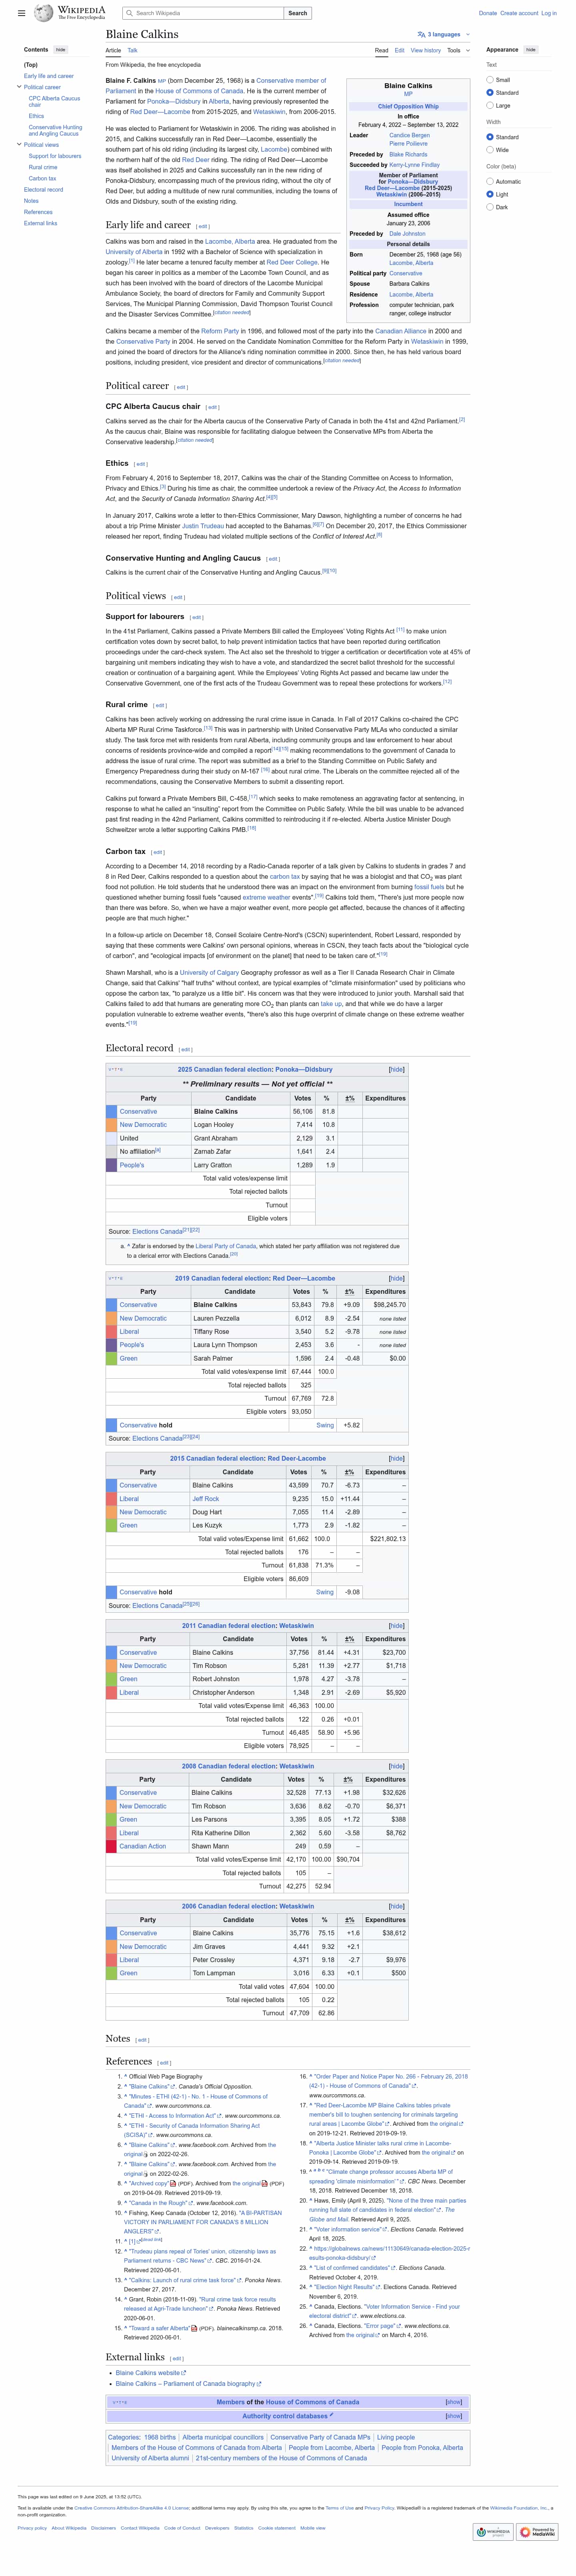Hide the 2019 Red Deer—Lacombe election table
This screenshot has height=2576, width=576.
click(397, 1278)
